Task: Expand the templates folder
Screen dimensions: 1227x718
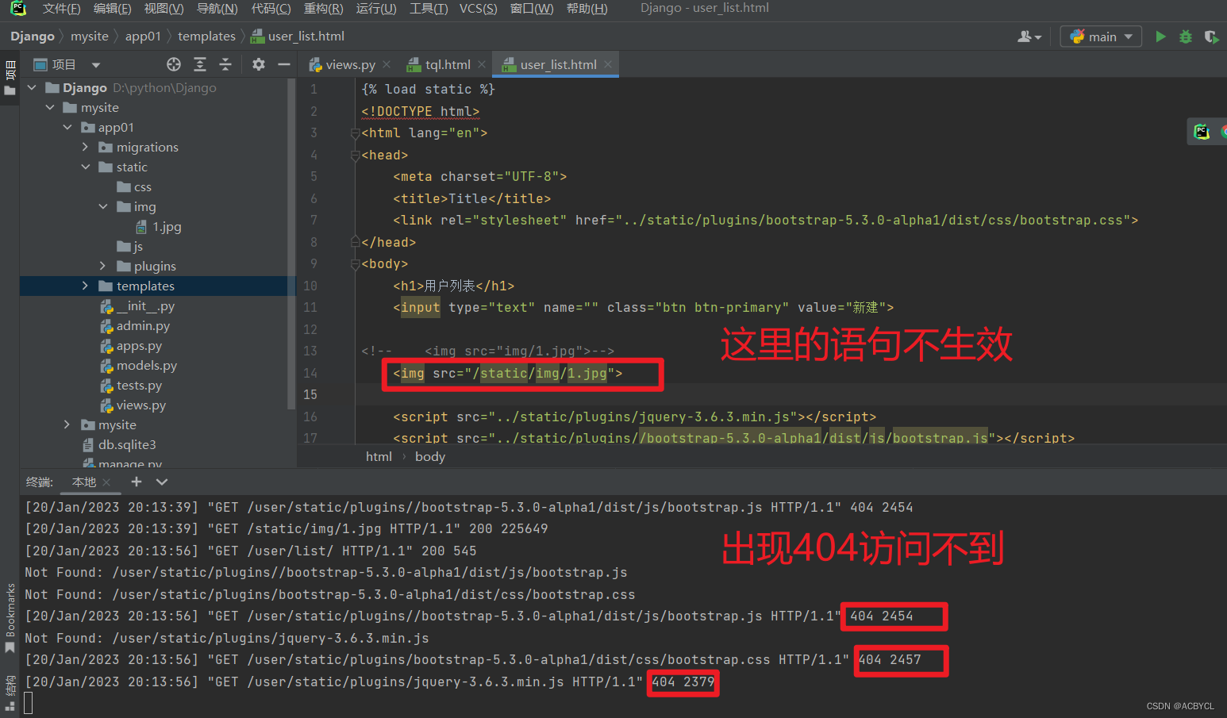Action: (85, 286)
